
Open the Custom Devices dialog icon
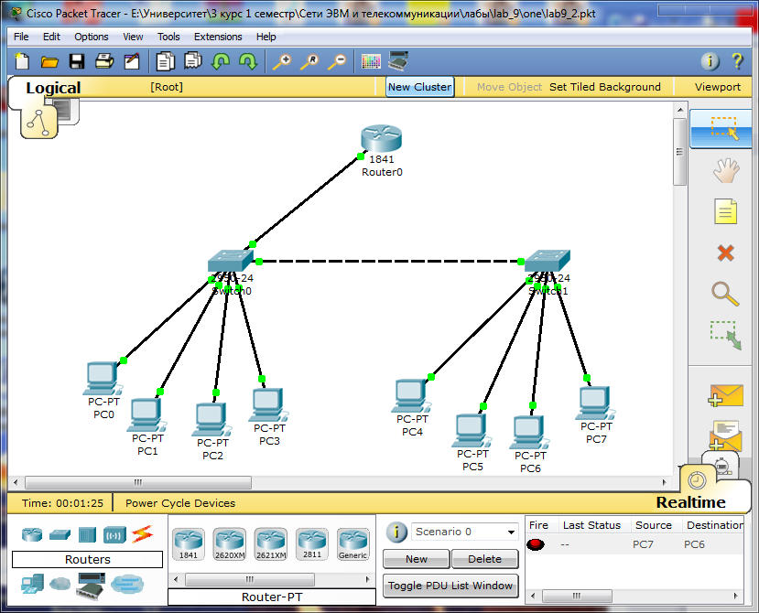click(399, 61)
